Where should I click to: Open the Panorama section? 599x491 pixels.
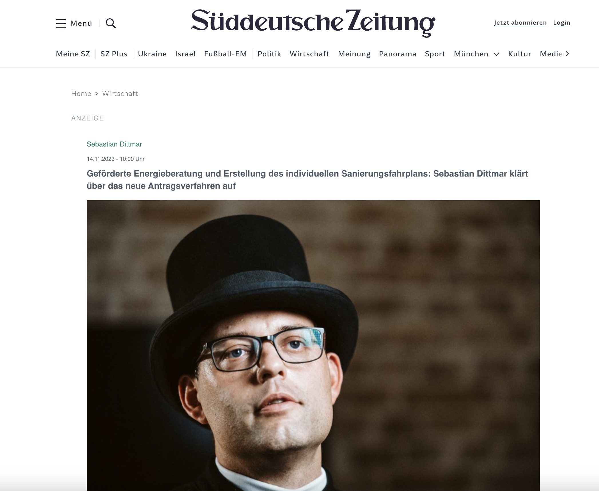(x=398, y=54)
